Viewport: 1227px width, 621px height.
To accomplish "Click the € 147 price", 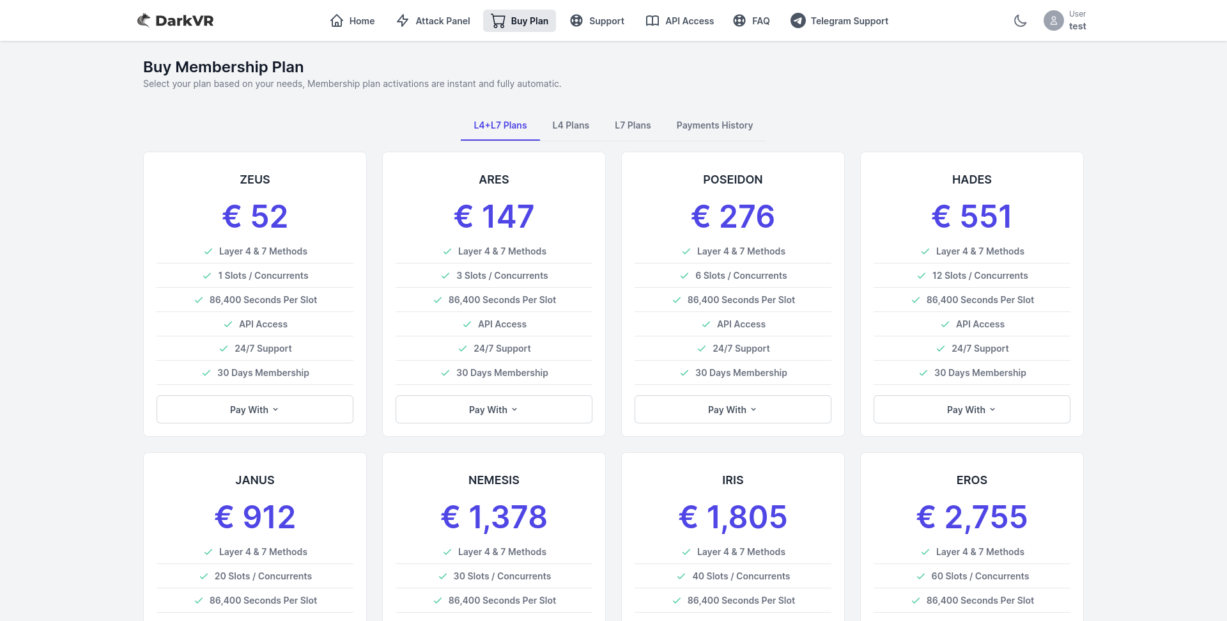I will pyautogui.click(x=494, y=216).
